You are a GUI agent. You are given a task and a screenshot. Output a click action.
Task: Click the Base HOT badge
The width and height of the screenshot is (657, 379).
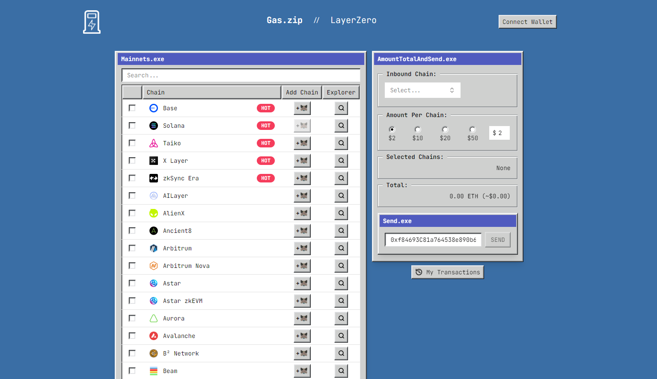click(x=266, y=108)
